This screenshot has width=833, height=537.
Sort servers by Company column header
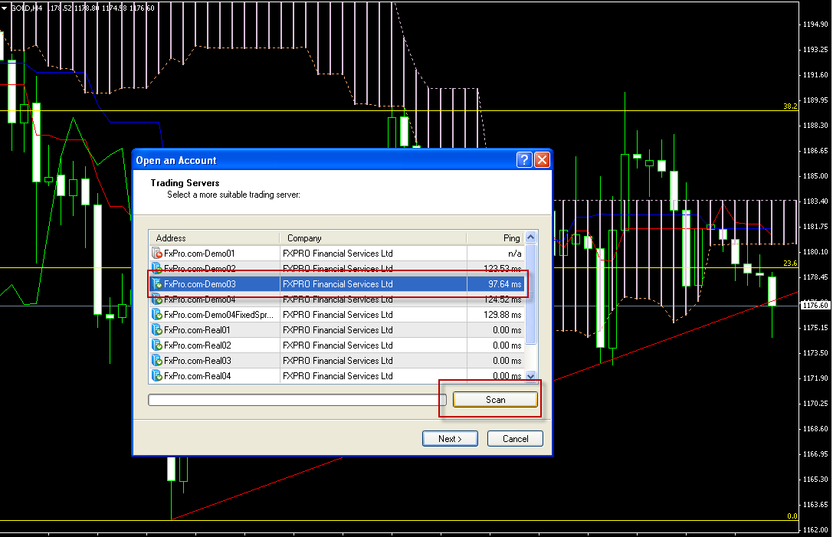(373, 238)
